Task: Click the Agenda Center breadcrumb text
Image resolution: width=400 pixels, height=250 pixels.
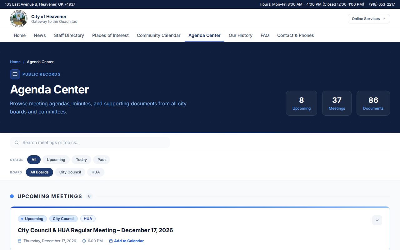Action: [x=40, y=62]
